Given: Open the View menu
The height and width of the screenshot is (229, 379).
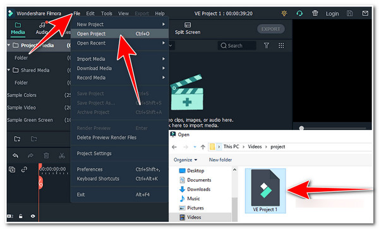Looking at the screenshot, I should 123,13.
